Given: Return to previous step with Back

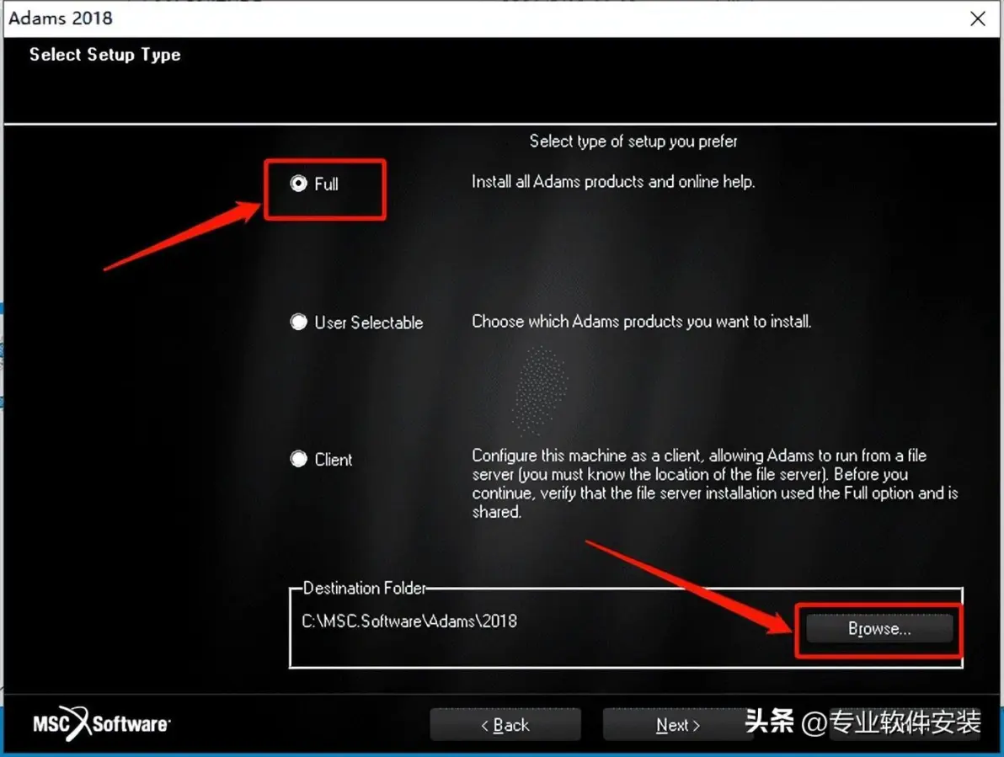Looking at the screenshot, I should (x=505, y=725).
